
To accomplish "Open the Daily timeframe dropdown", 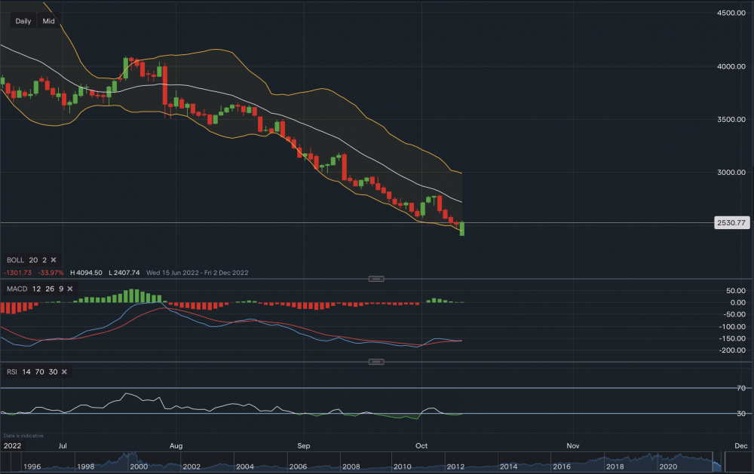I will [x=23, y=21].
